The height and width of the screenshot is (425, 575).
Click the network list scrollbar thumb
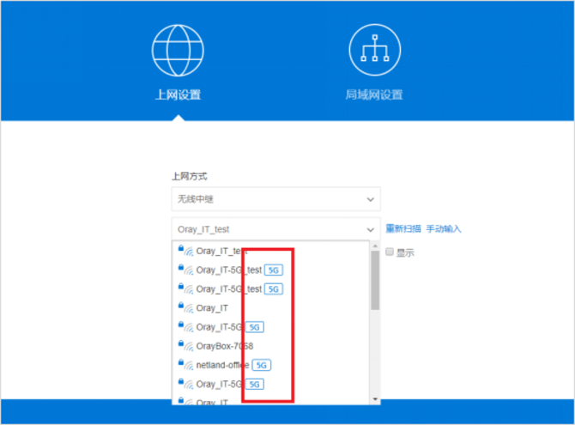374,279
